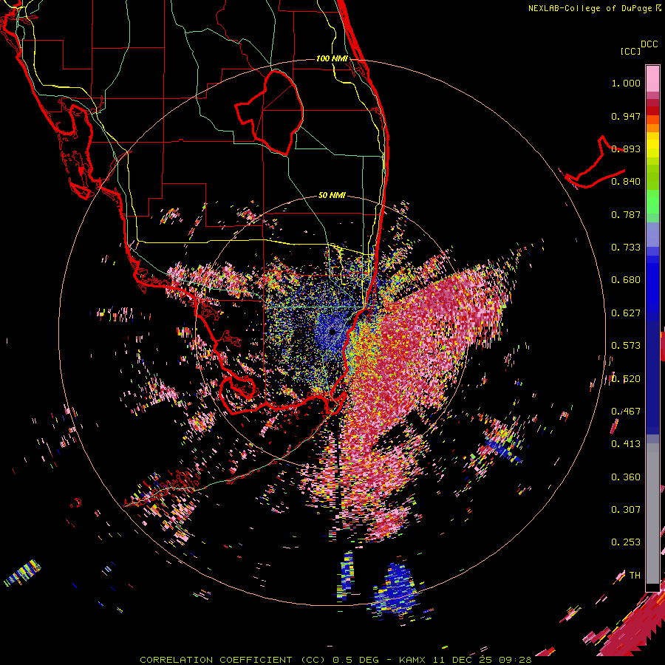Select the 1.000 color scale value
The height and width of the screenshot is (665, 665).
[x=626, y=83]
